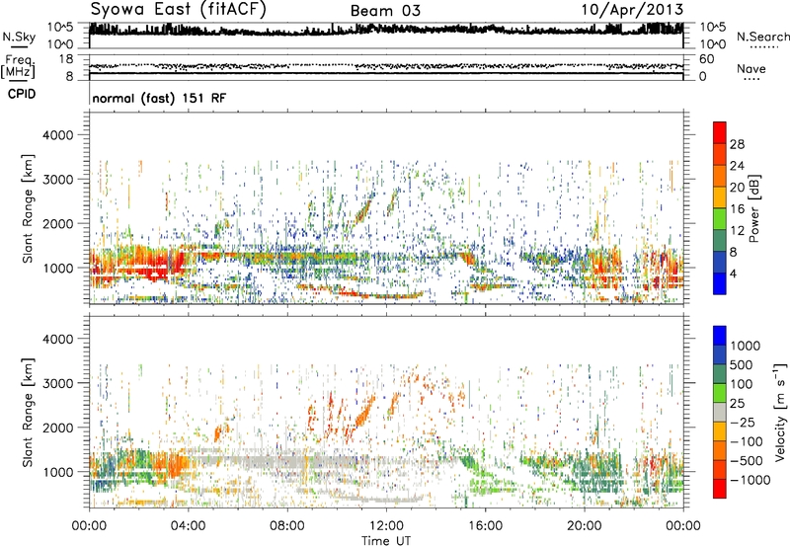Select the '25' tick on Velocity colorbar
Screen dimensions: 790x547
pos(737,404)
